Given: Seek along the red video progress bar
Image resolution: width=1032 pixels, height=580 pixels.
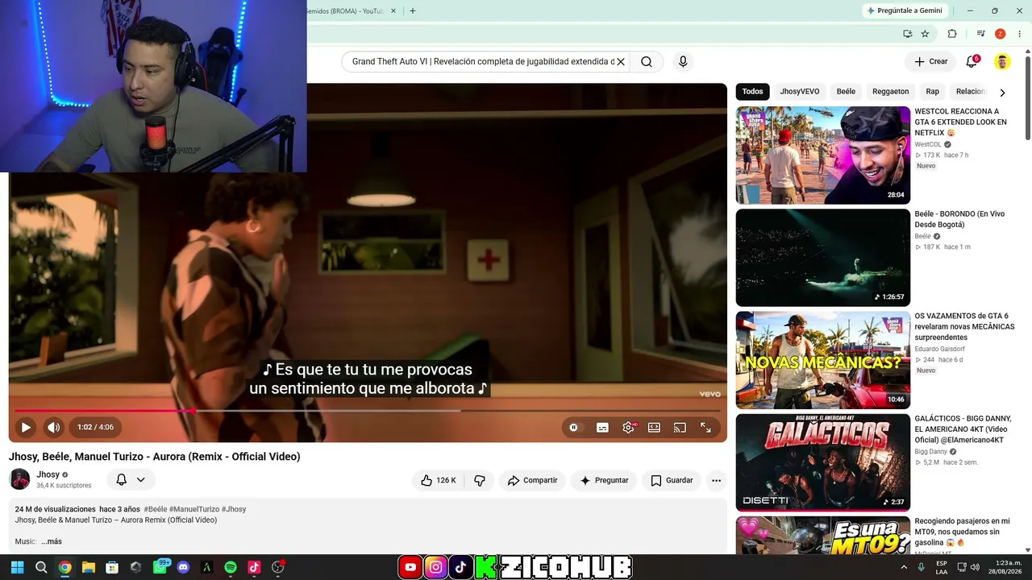Looking at the screenshot, I should tap(367, 411).
